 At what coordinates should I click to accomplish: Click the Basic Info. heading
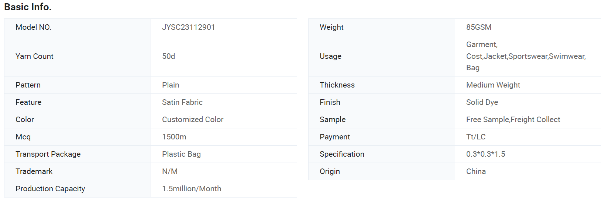[28, 7]
